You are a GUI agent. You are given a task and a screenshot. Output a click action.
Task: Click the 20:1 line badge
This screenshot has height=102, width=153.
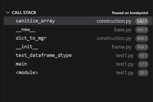(143, 73)
